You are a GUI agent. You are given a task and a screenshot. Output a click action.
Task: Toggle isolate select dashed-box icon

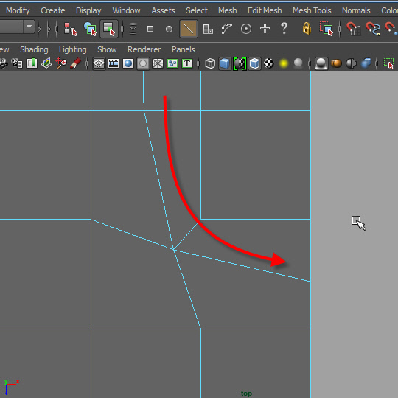389,63
